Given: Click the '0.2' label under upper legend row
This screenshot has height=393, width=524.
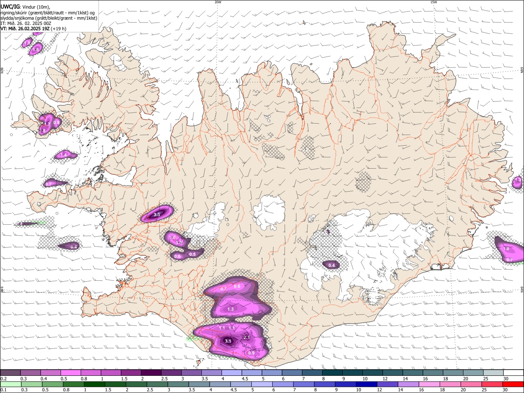Looking at the screenshot, I should (3, 379).
